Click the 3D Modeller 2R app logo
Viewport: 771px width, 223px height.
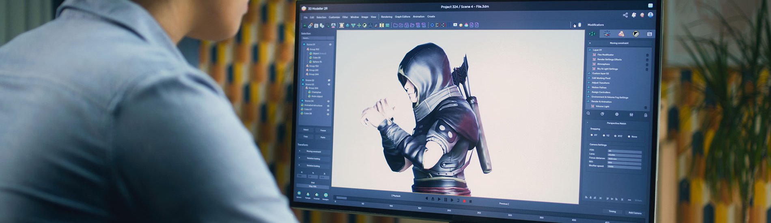(304, 8)
